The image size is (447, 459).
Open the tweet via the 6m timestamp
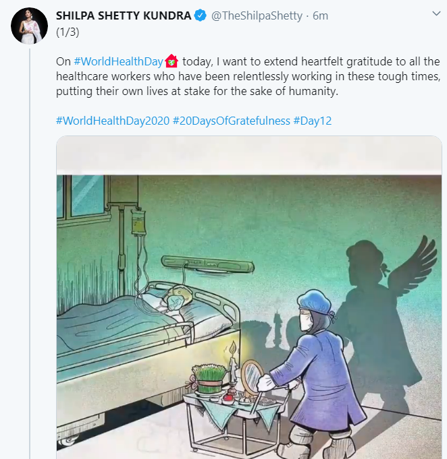coord(320,16)
